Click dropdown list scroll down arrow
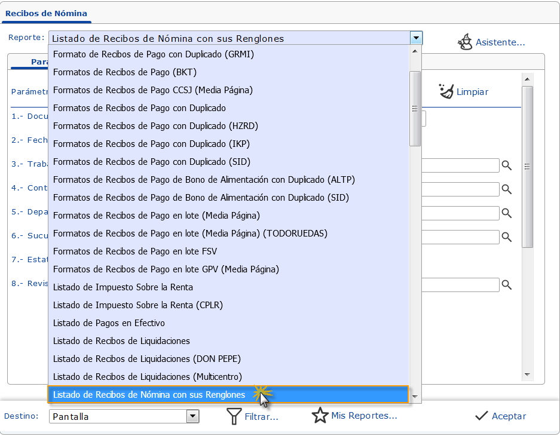This screenshot has height=436, width=560. pyautogui.click(x=415, y=397)
